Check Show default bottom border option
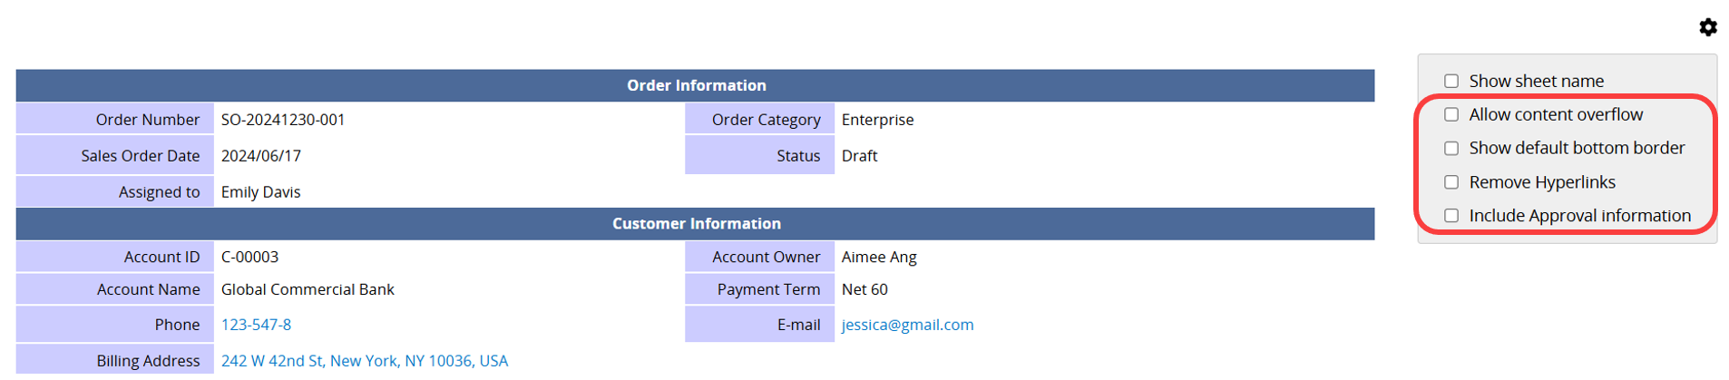Screen dimensions: 1729x380 [1451, 149]
